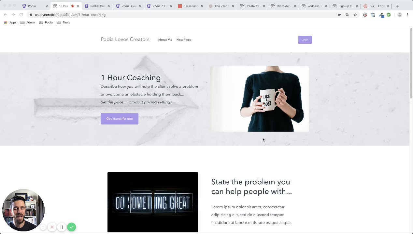This screenshot has height=234, width=413.
Task: Open the About Me link
Action: click(165, 40)
